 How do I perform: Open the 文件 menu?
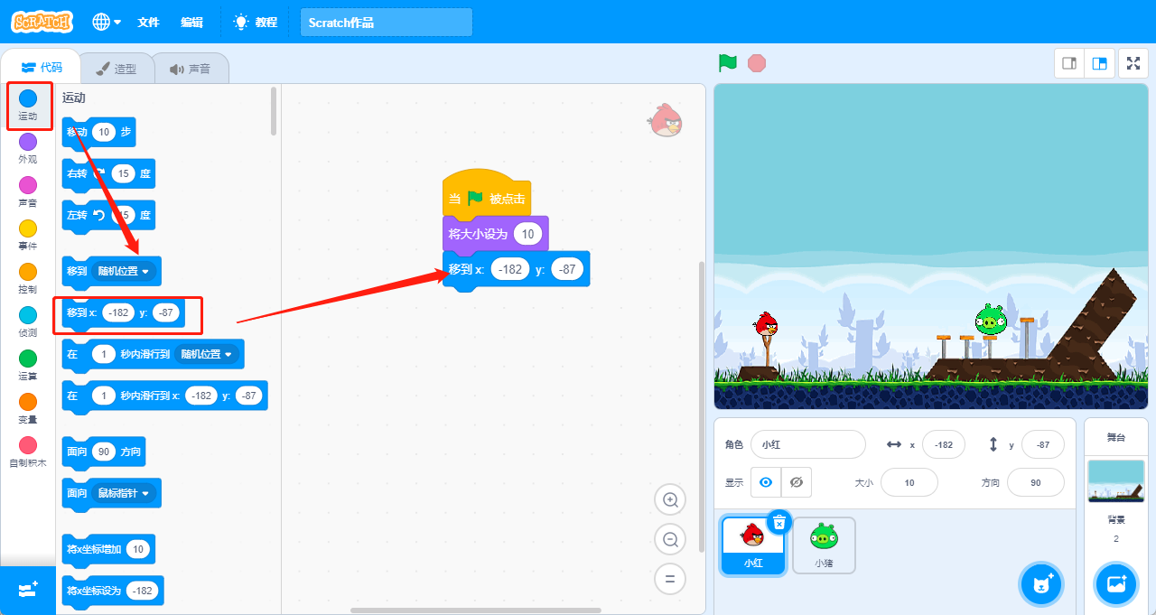(x=148, y=23)
